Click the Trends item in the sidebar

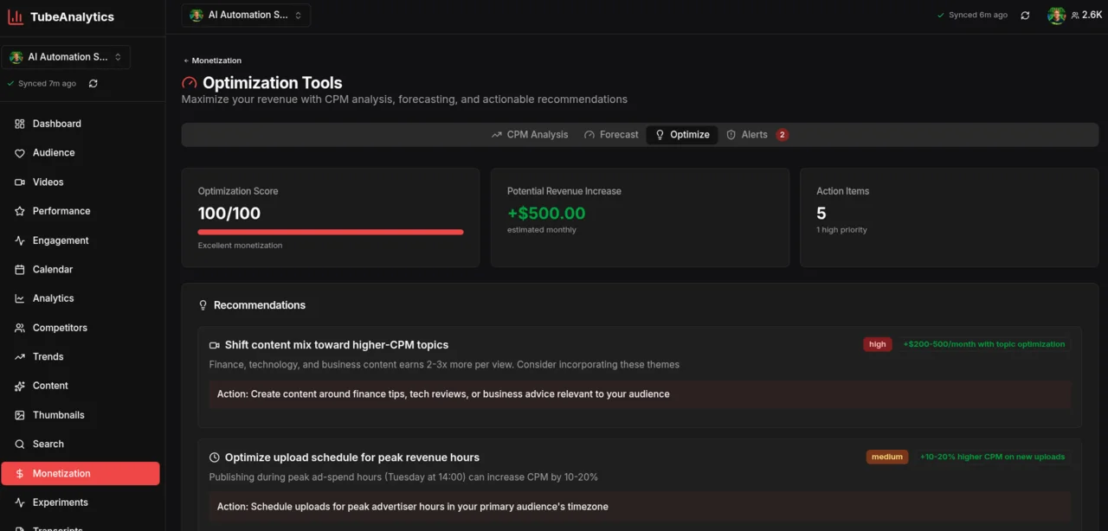click(x=19, y=357)
